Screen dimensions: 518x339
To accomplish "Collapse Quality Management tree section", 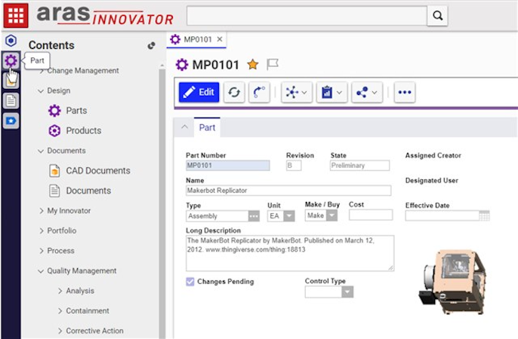I will pos(41,271).
